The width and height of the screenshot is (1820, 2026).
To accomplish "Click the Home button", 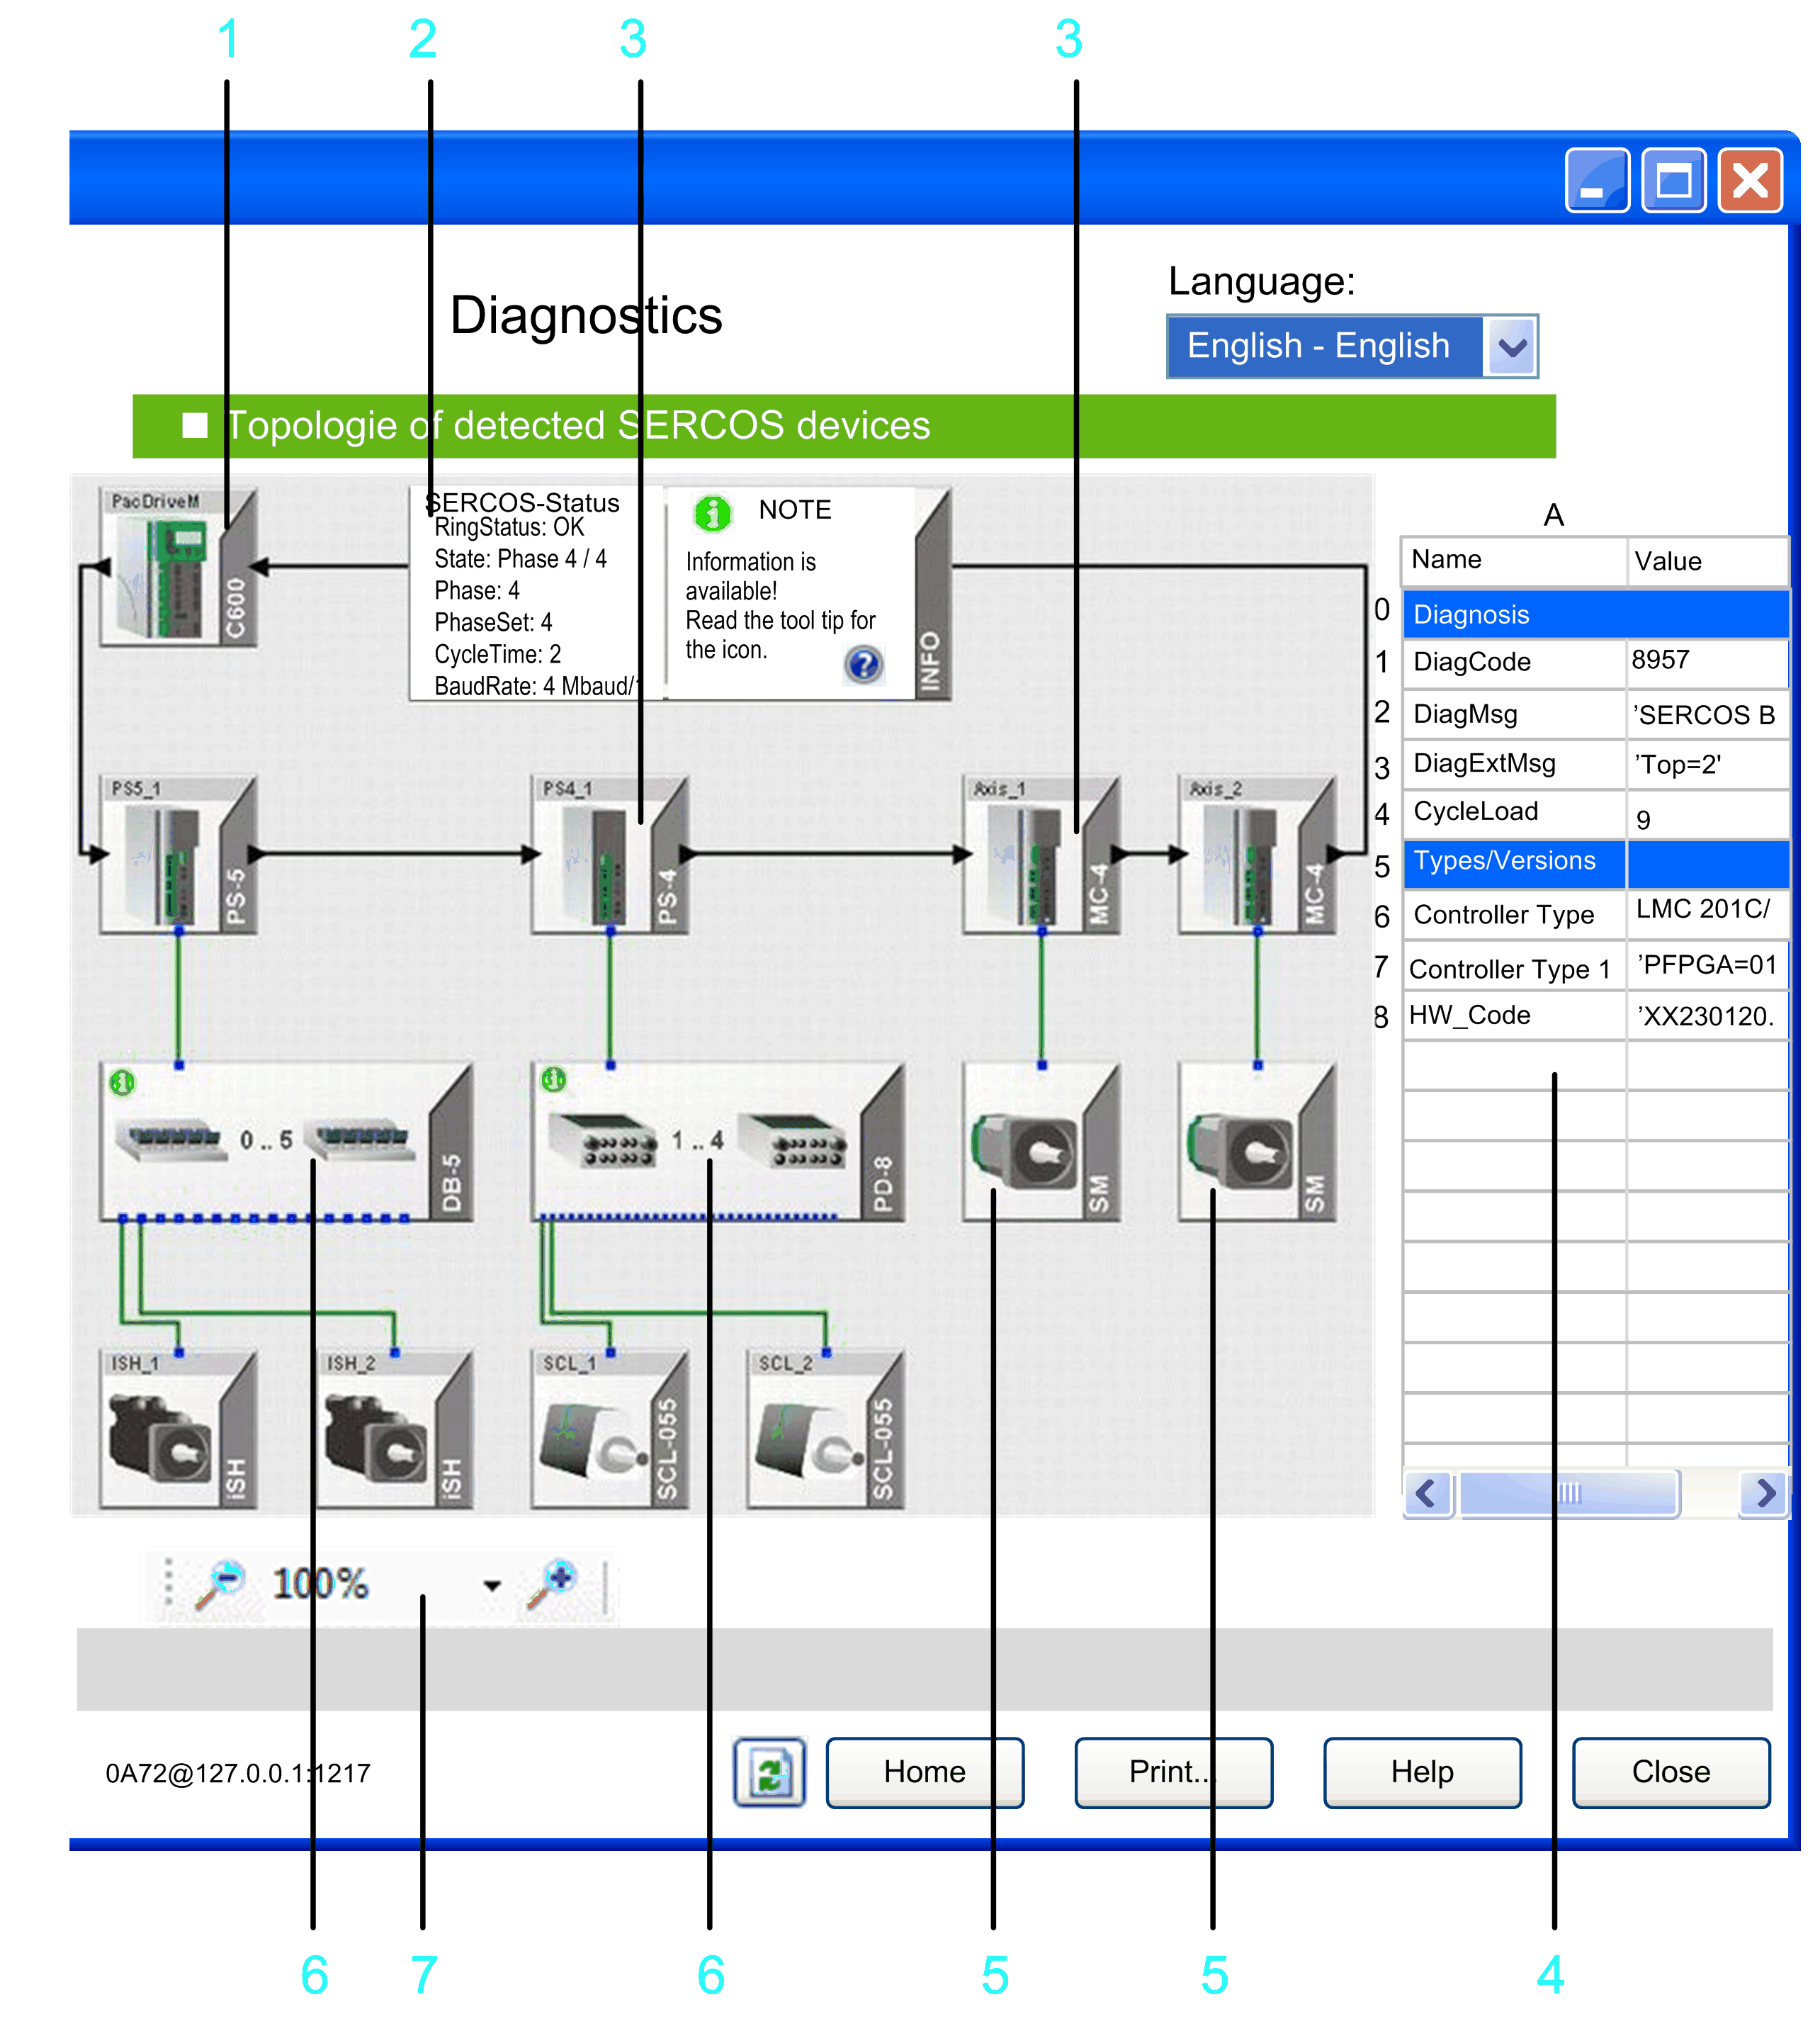I will click(924, 1772).
